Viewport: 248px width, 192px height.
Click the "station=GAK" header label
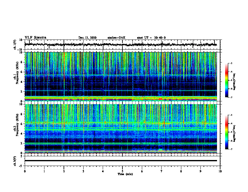(116, 38)
